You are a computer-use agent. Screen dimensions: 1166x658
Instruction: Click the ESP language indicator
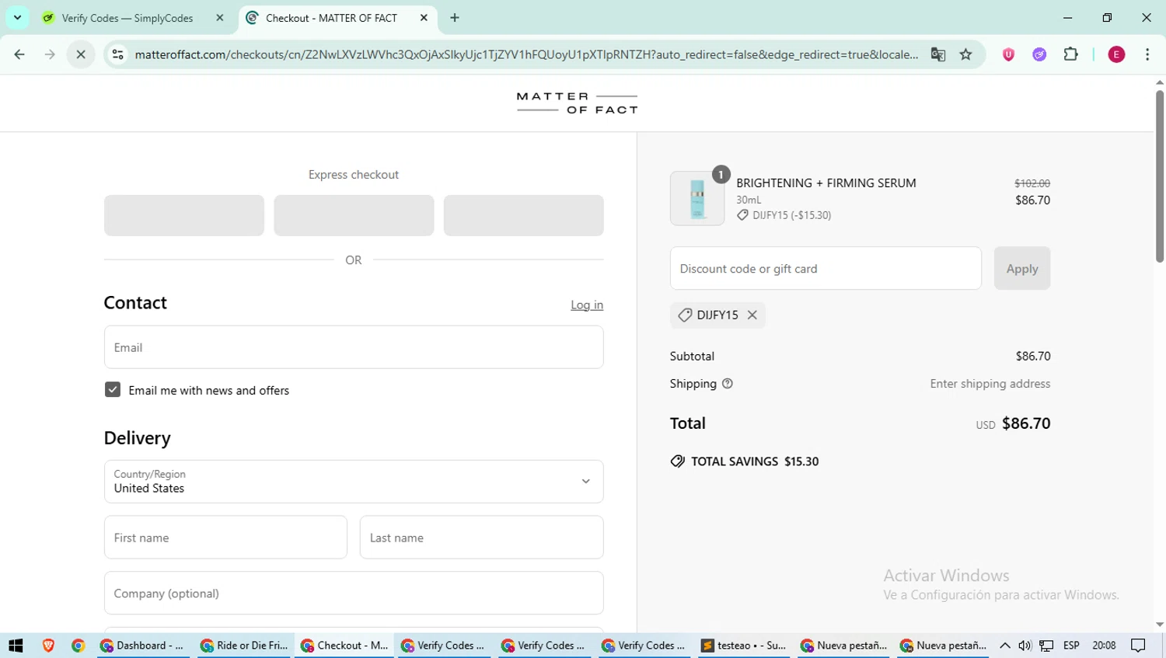[1071, 645]
